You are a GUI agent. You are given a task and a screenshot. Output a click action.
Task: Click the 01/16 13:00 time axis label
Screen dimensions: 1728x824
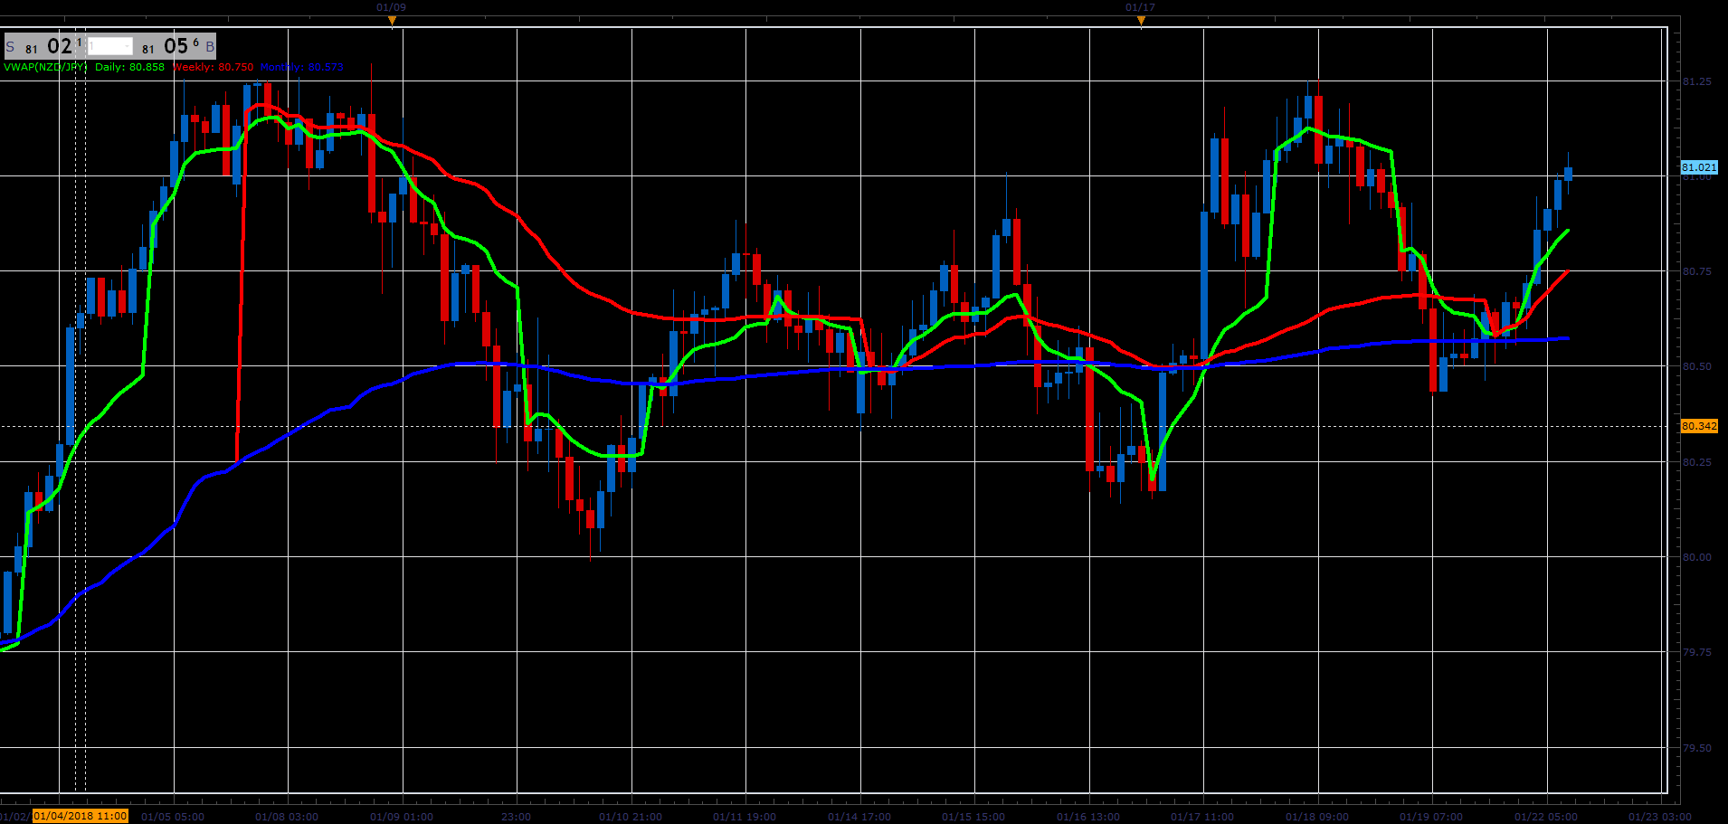point(1088,817)
